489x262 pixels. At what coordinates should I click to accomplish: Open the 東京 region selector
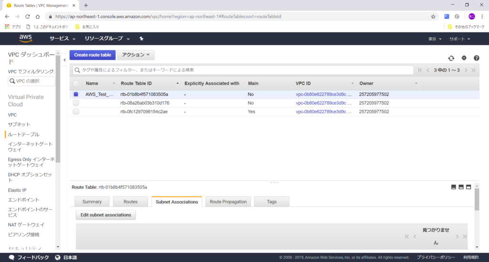coord(435,39)
